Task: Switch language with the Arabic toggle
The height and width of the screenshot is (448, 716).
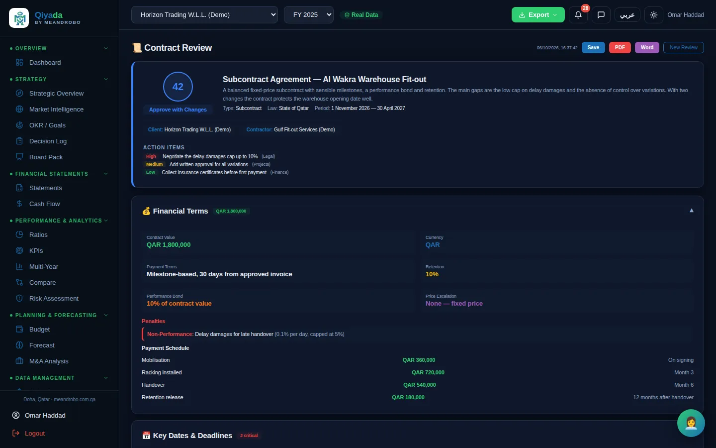Action: [627, 15]
